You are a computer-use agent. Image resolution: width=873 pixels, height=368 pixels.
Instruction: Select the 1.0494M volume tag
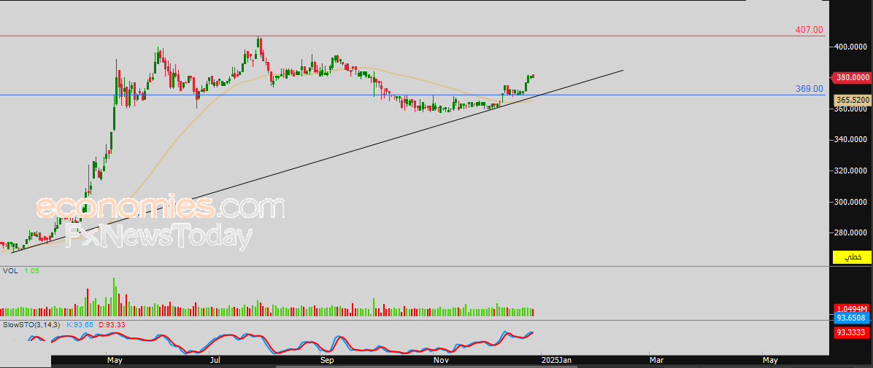click(x=852, y=308)
